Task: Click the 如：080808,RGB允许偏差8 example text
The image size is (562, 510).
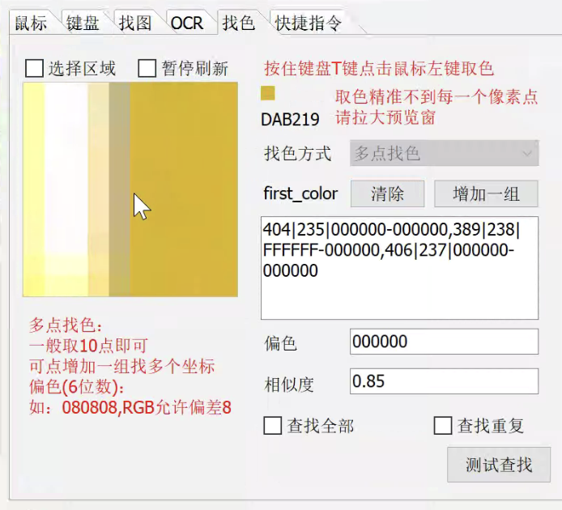Action: (x=130, y=407)
